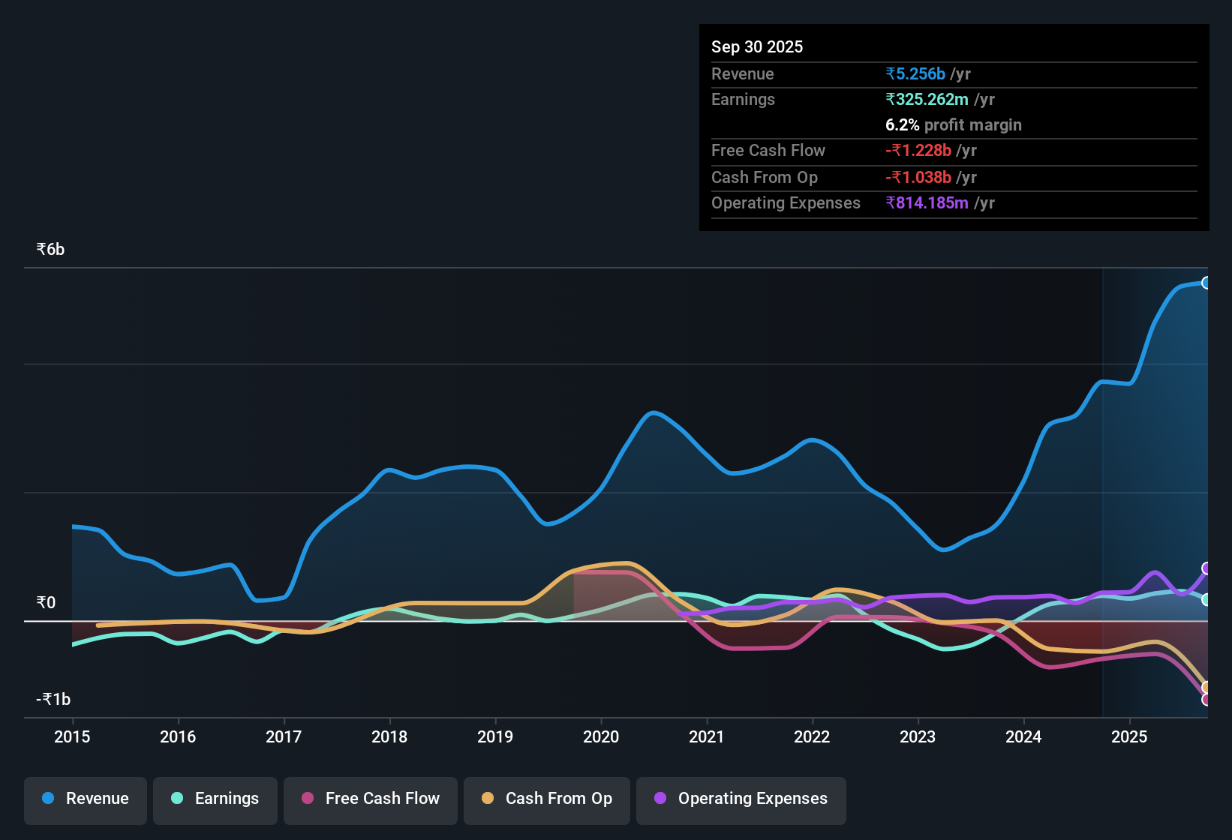Click the Revenue value ₹5.256b in the tooltip
The height and width of the screenshot is (840, 1232).
click(x=914, y=73)
